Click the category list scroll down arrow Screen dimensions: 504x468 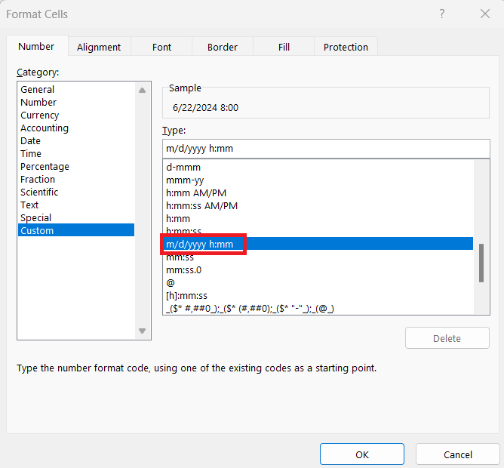(143, 331)
